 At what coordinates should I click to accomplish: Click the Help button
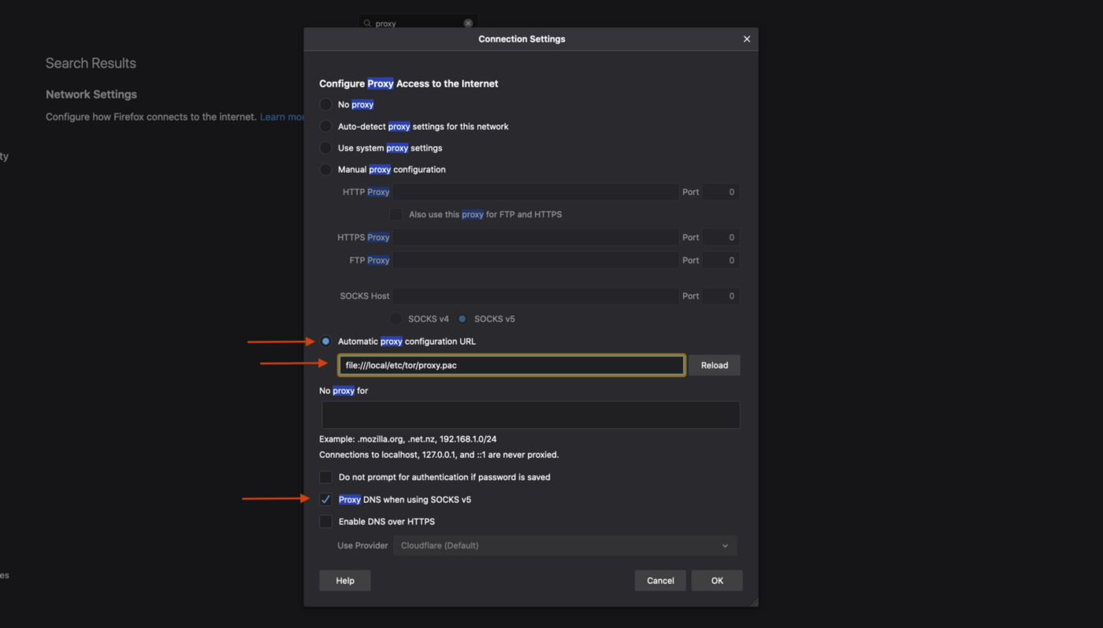point(344,581)
